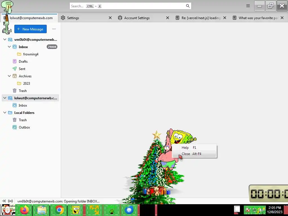Close the What was your favorite tab
Image resolution: width=288 pixels, height=216 pixels.
[x=282, y=18]
